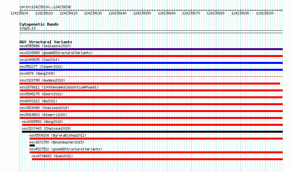Open nsv3326799 (Audano2019) label
This screenshot has height=172, width=292.
tap(42, 80)
